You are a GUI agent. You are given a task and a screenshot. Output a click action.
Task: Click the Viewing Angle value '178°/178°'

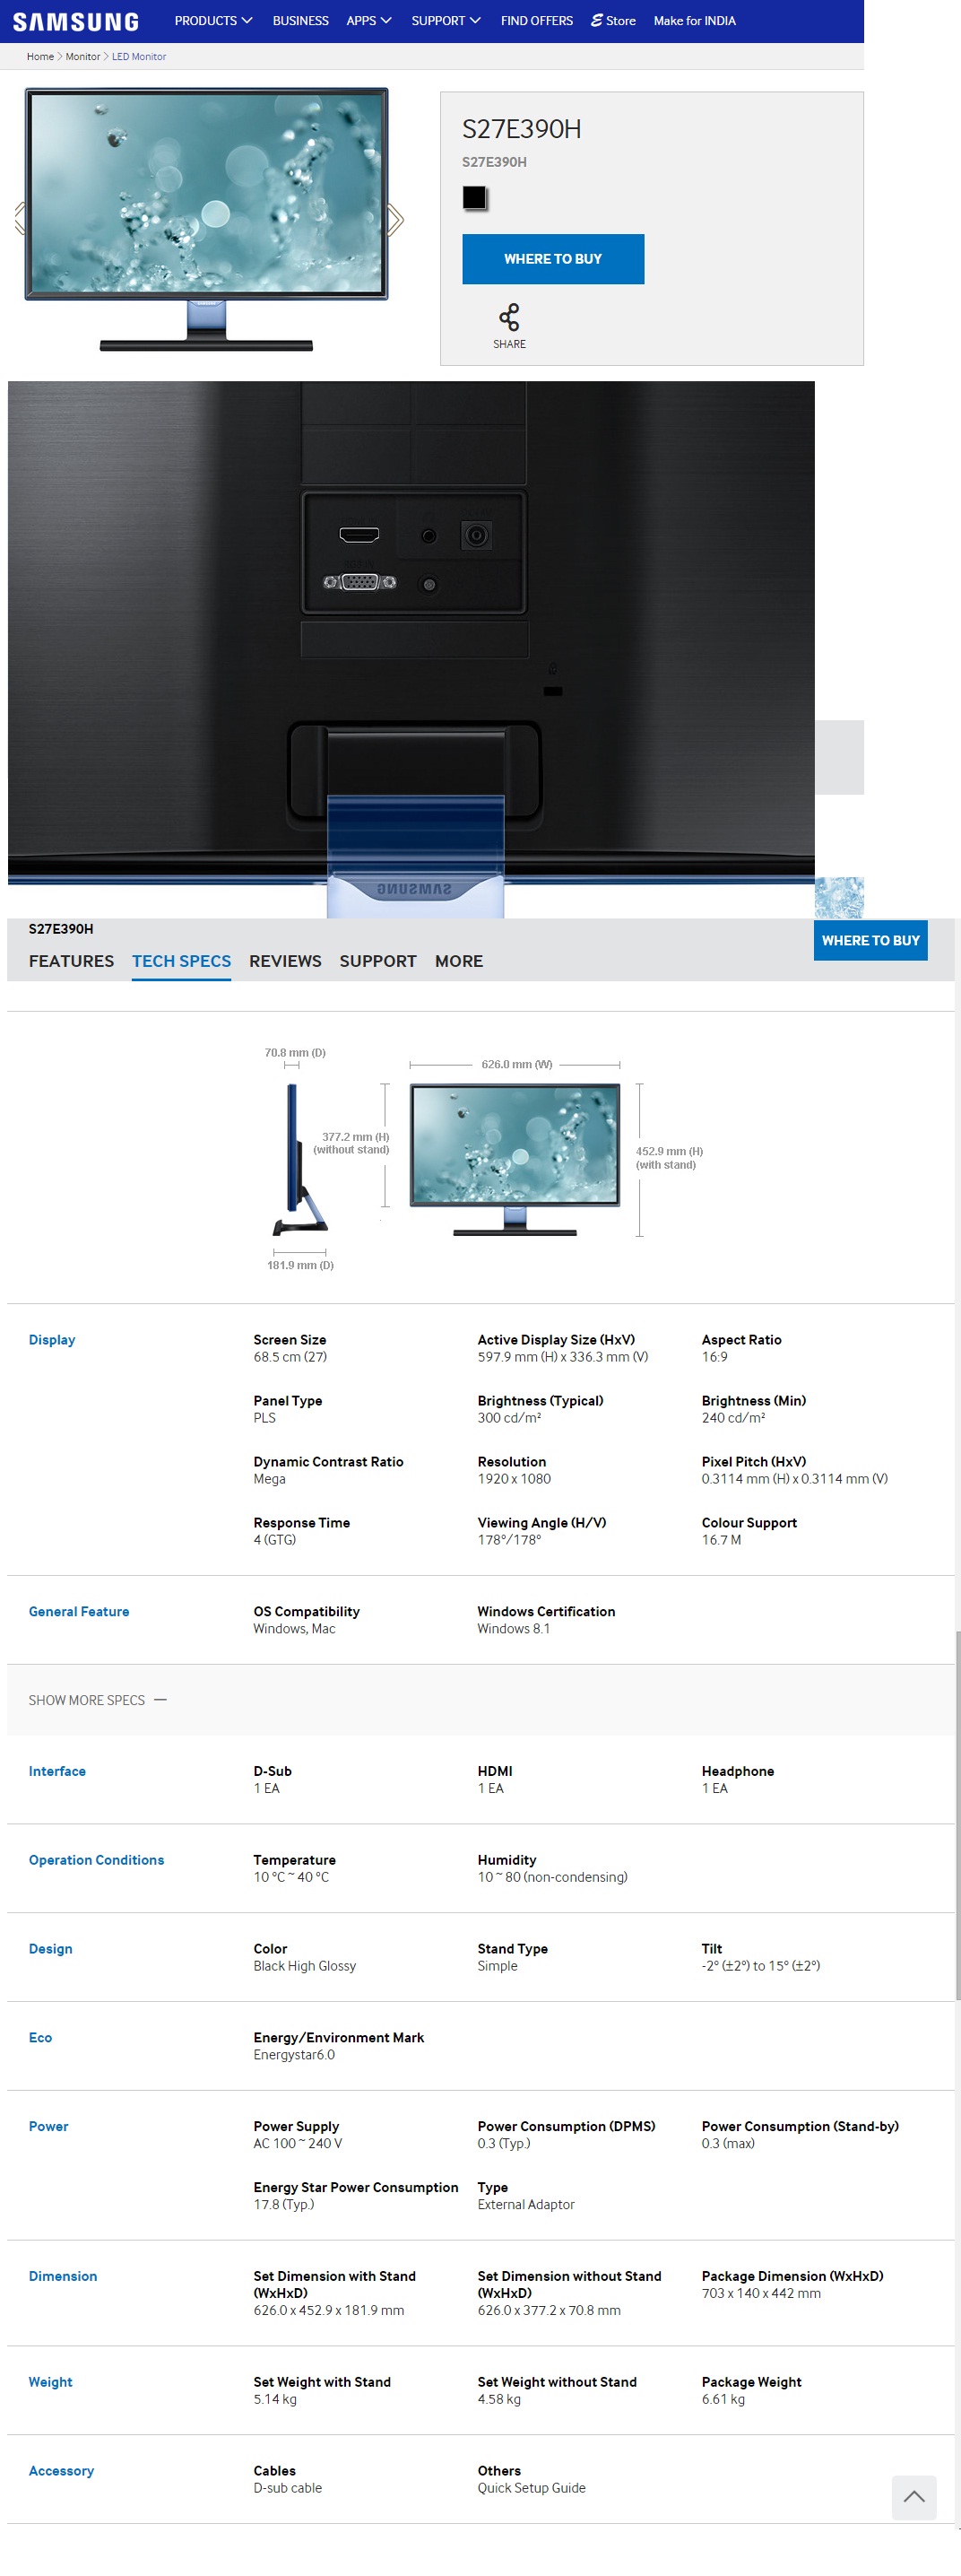click(x=509, y=1540)
